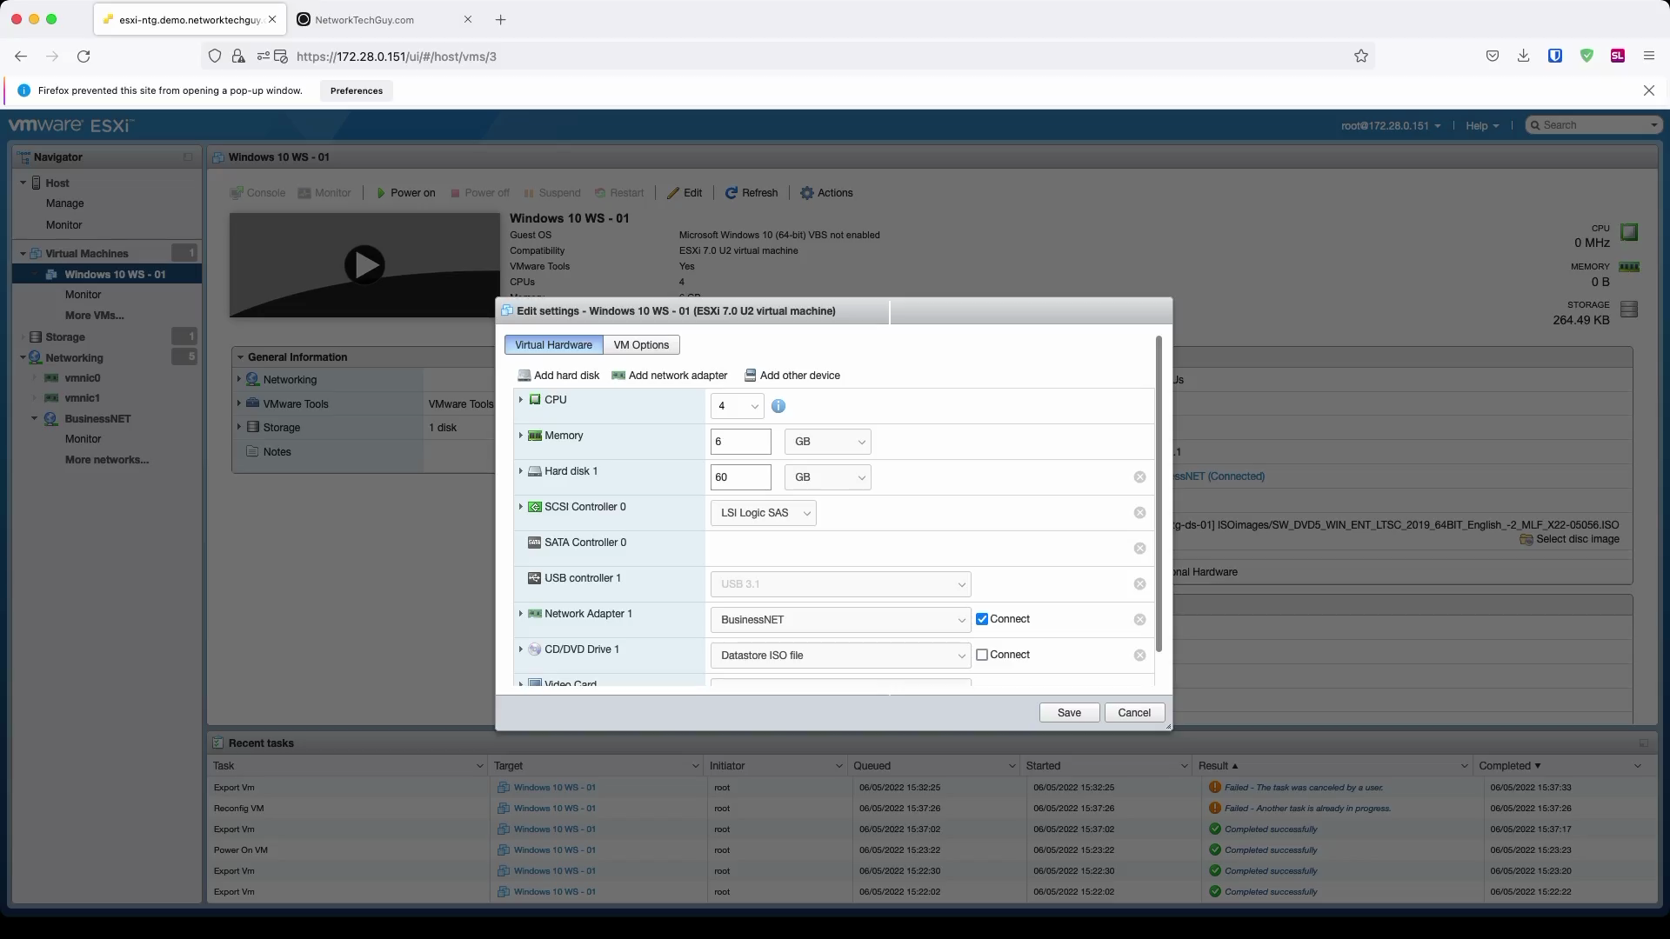Click the CPU info icon in dialog

[x=778, y=406]
